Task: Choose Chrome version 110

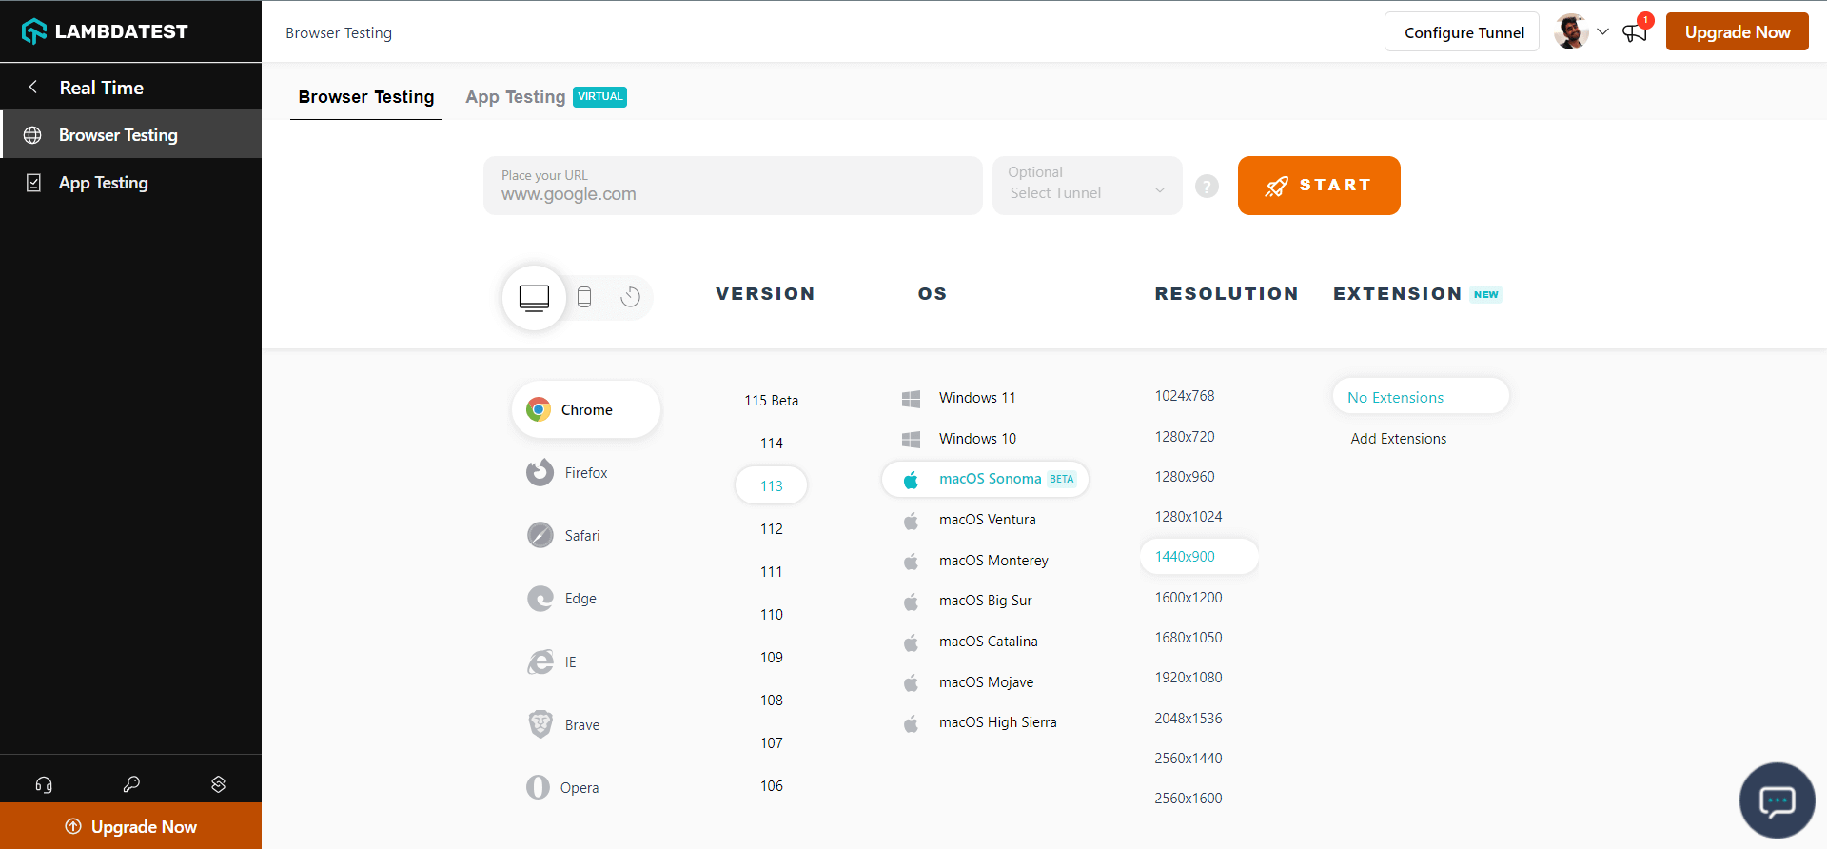Action: pos(772,615)
